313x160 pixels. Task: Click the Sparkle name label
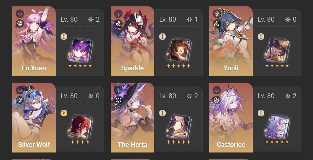(132, 68)
